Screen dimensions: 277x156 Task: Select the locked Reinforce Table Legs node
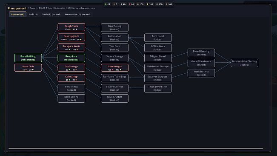pyautogui.click(x=114, y=78)
